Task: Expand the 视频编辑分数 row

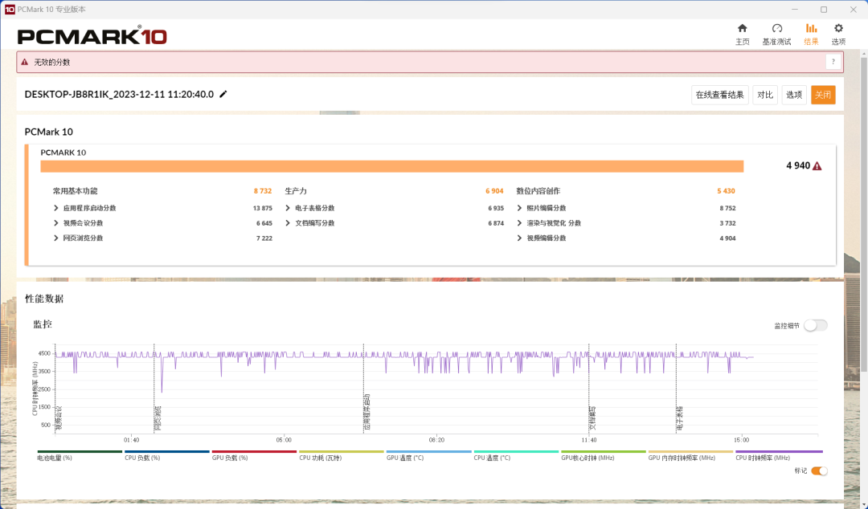Action: tap(519, 238)
